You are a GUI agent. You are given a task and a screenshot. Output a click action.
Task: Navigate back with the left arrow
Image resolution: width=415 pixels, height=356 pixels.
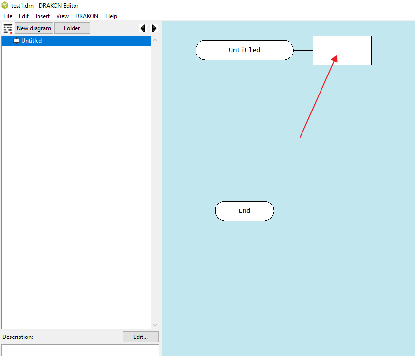pos(143,28)
